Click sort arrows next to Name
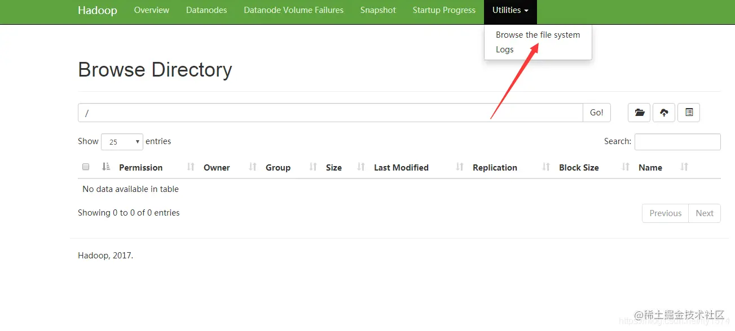This screenshot has width=735, height=331. (684, 167)
